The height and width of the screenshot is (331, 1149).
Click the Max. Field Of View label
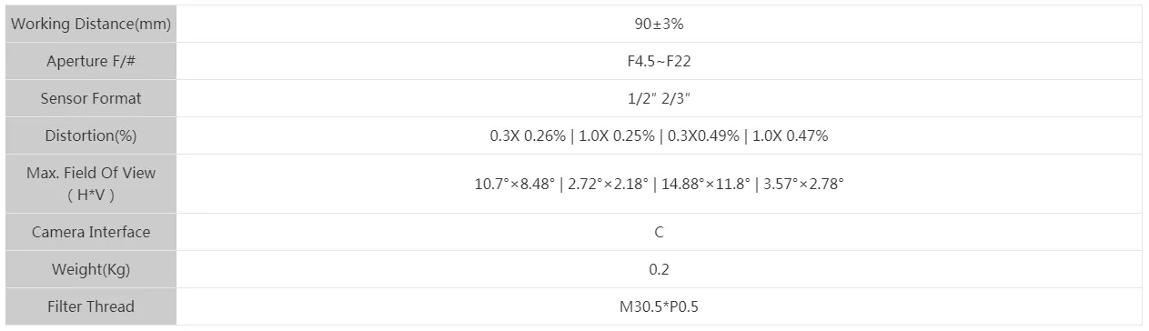pyautogui.click(x=91, y=173)
